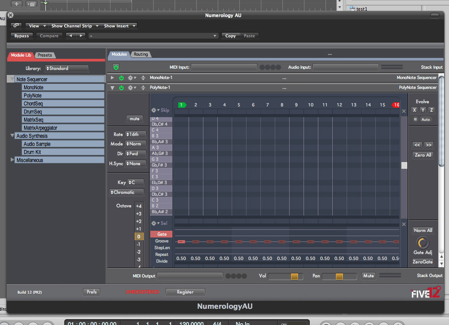
Task: Collapse the Audio Synthesis tree section
Action: pyautogui.click(x=12, y=136)
